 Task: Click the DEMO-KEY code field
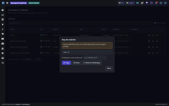[87, 52]
